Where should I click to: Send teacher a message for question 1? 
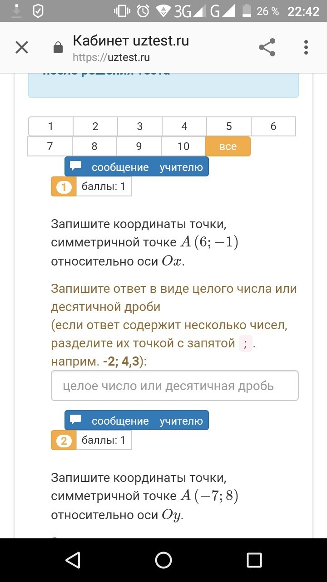pos(137,167)
